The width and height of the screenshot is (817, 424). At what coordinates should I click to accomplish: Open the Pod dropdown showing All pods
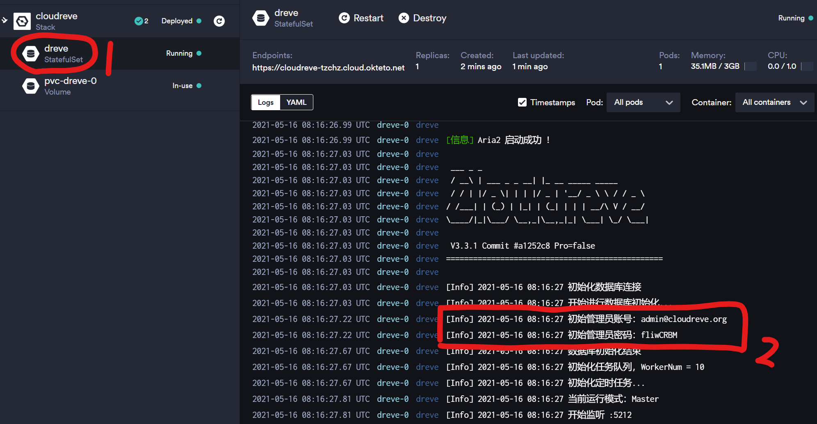coord(643,102)
